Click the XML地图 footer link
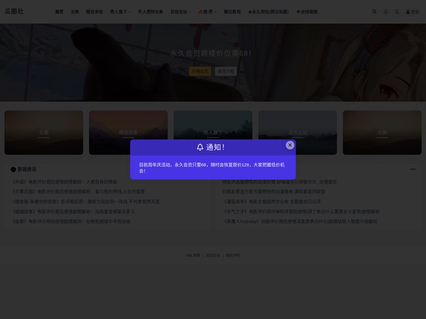Screen dimensions: 426x319 coord(193,255)
